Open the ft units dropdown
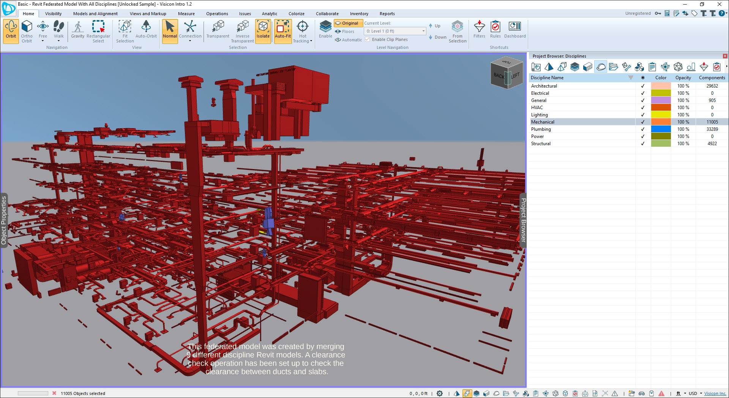The height and width of the screenshot is (398, 729). (685, 393)
